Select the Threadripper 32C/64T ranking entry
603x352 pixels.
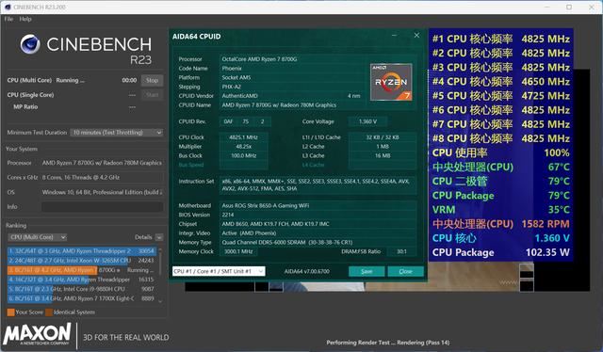82,251
